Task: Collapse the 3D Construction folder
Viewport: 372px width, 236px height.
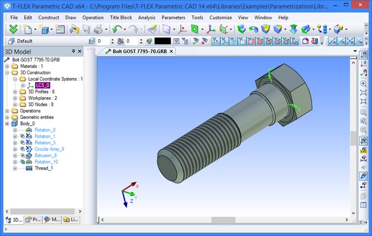Action: pos(7,73)
